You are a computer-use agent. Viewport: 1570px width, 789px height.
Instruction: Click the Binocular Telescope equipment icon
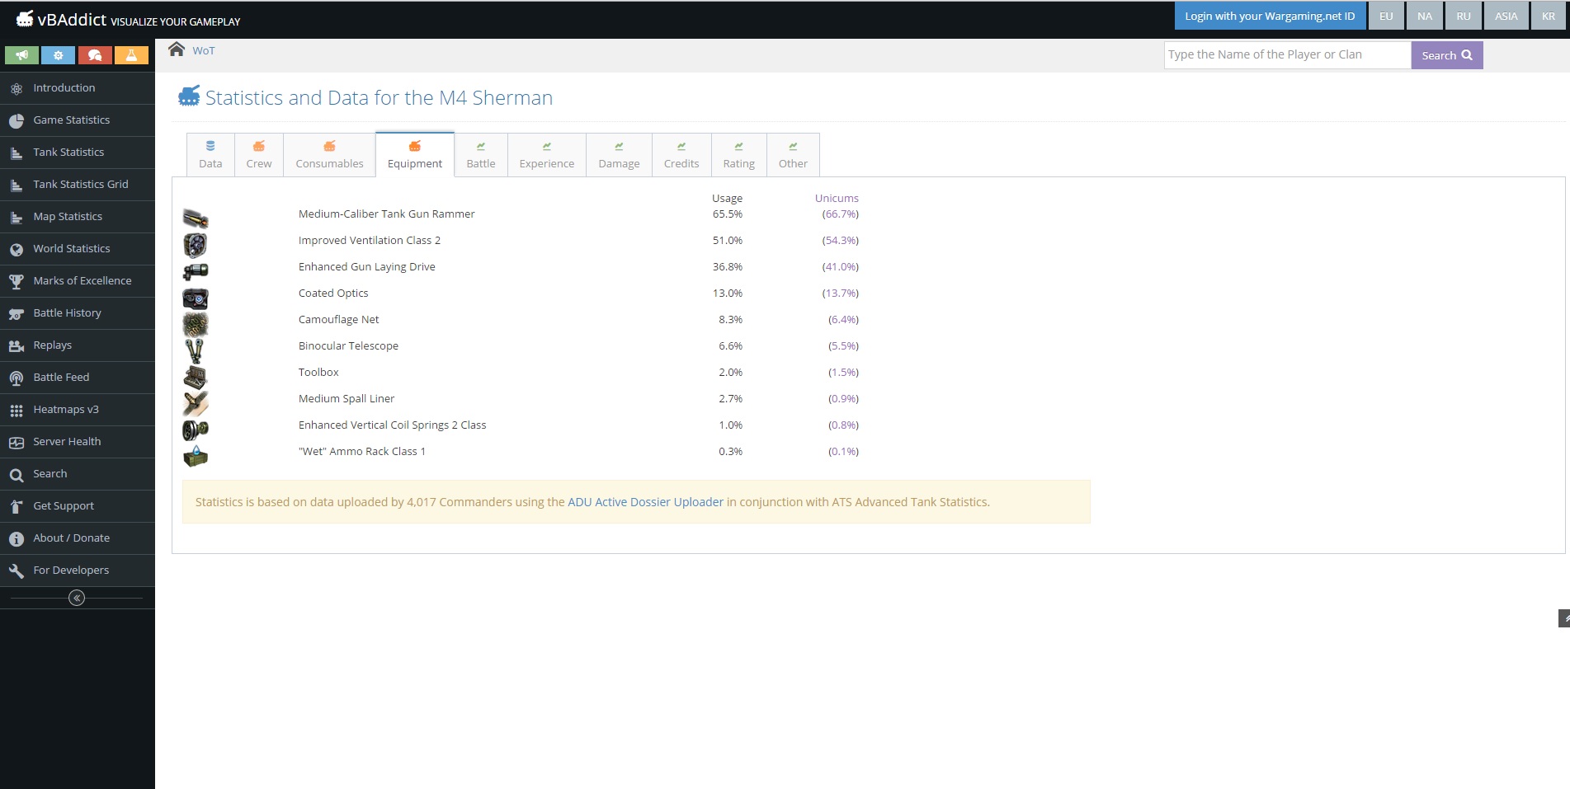point(195,350)
